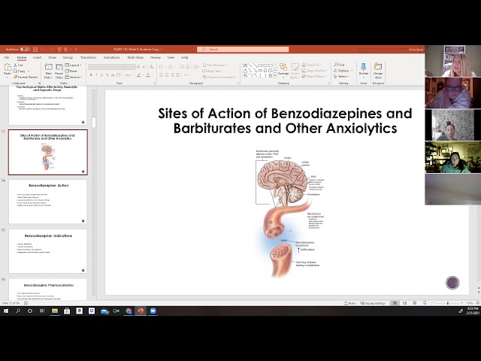Image resolution: width=481 pixels, height=361 pixels.
Task: Click the Cut button
Action: pos(18,65)
